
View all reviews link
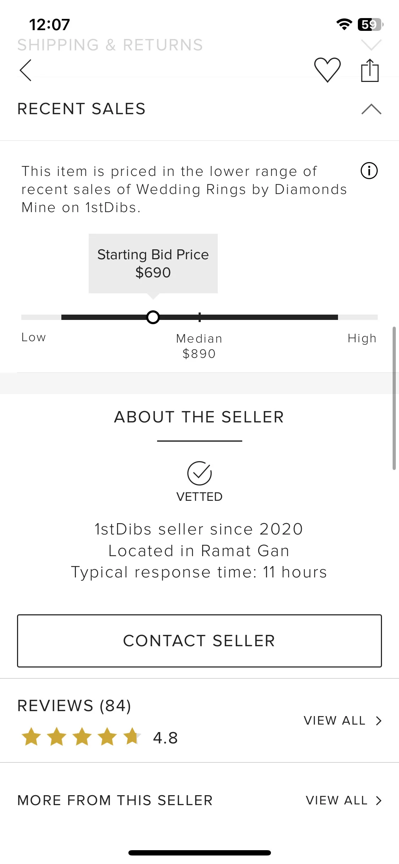coord(343,721)
